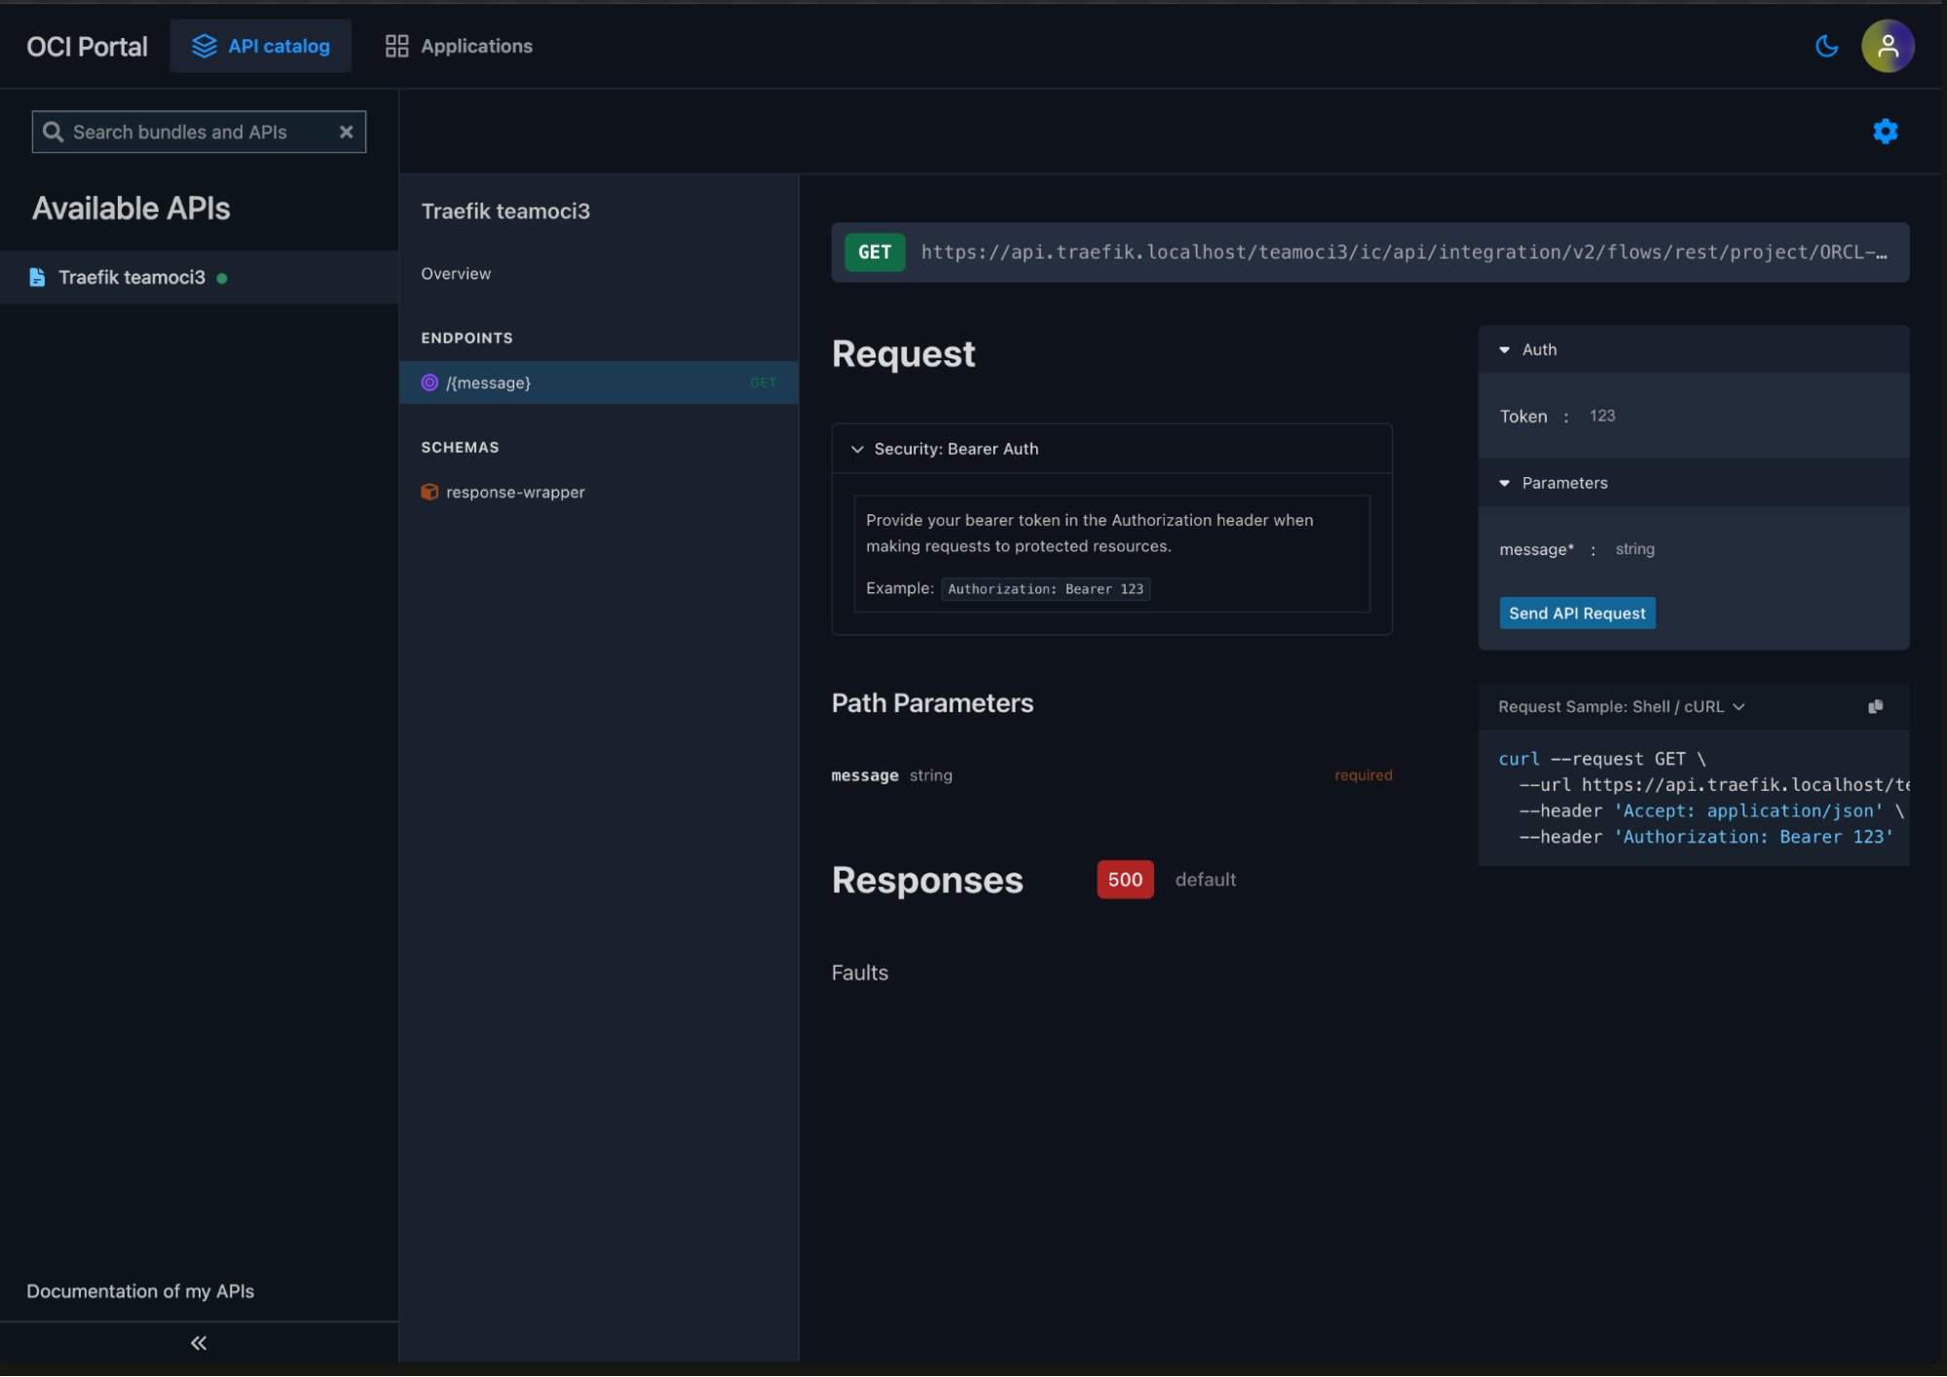Click the Applications grid icon
1947x1377 pixels.
(396, 46)
